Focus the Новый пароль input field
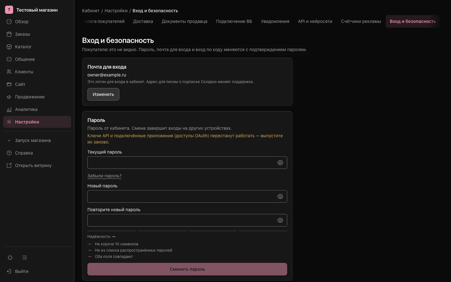The image size is (451, 282). point(187,196)
